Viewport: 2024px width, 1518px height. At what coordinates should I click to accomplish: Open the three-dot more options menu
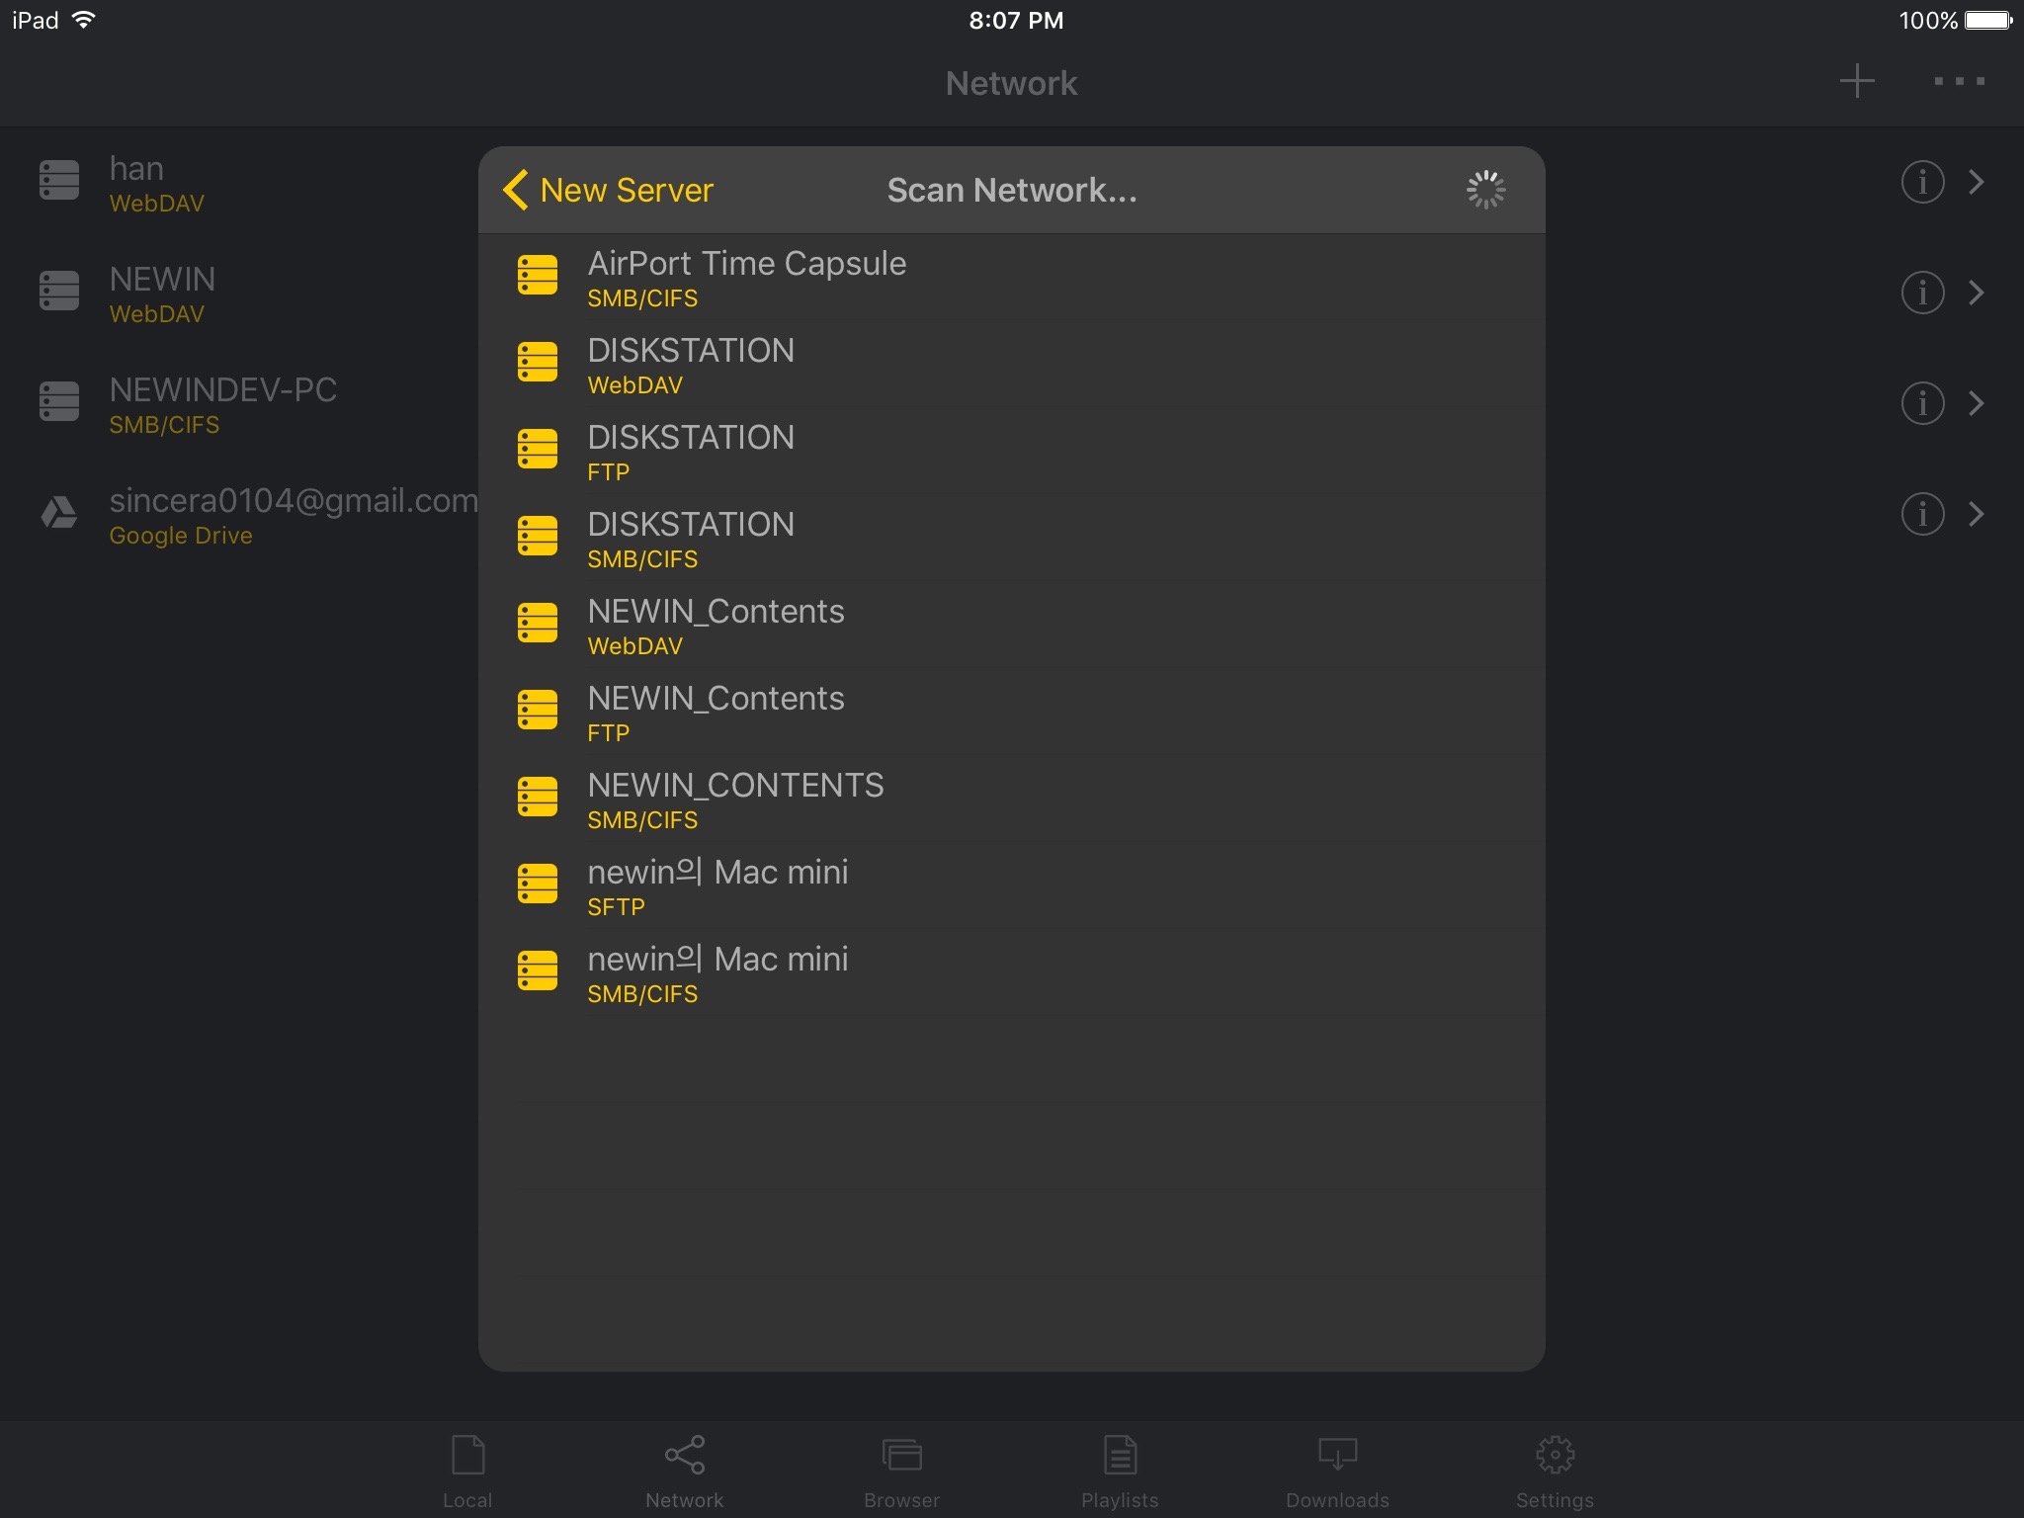coord(1959,81)
